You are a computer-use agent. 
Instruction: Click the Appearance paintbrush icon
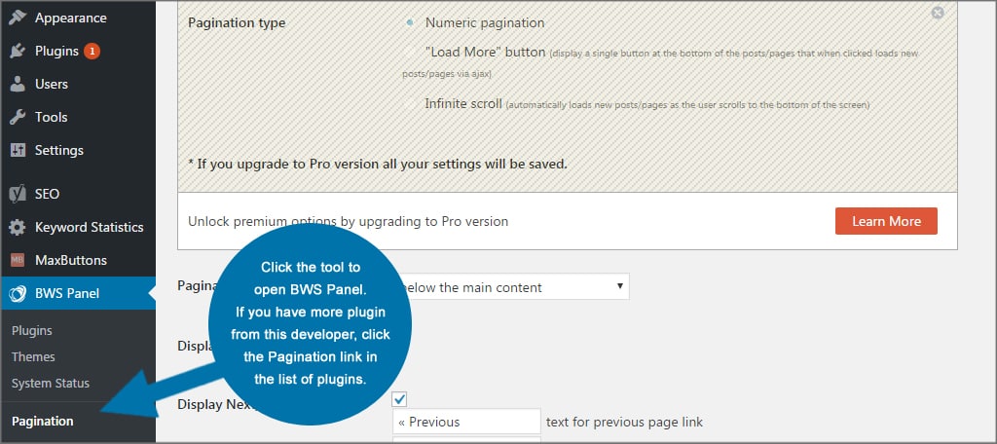click(18, 18)
